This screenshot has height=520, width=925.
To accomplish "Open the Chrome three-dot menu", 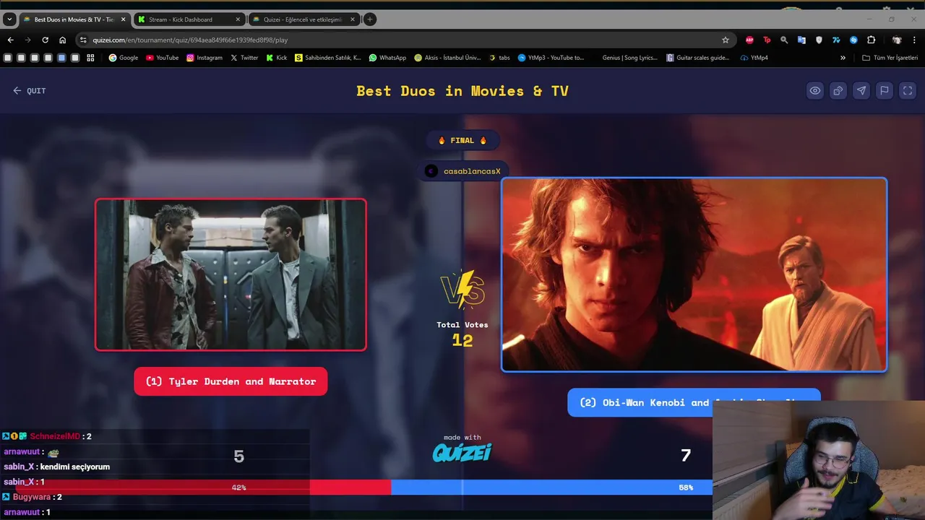I will tap(914, 40).
